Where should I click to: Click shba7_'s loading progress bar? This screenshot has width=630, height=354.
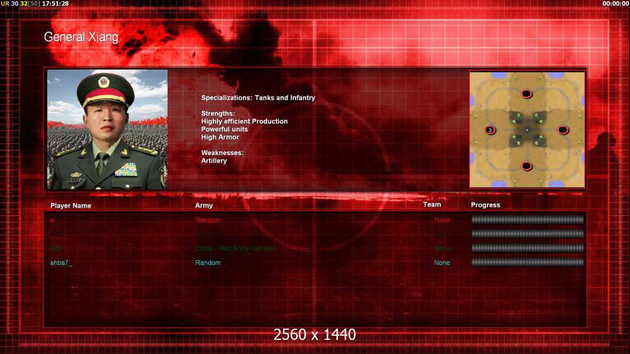(x=527, y=263)
